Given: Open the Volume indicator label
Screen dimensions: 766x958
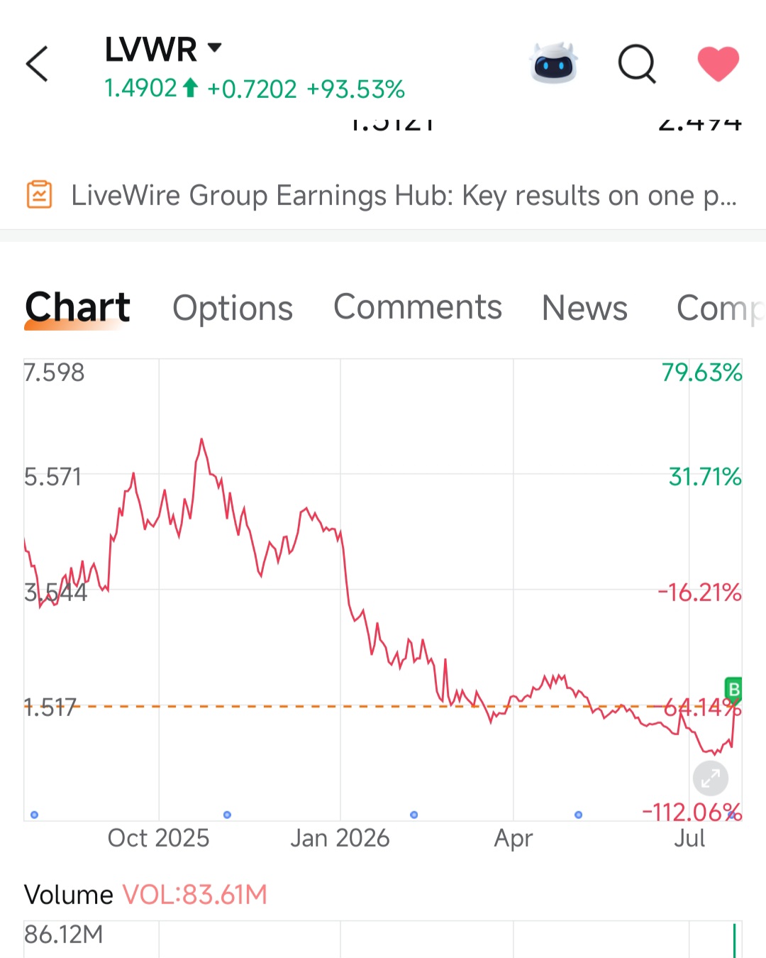Looking at the screenshot, I should (x=68, y=895).
